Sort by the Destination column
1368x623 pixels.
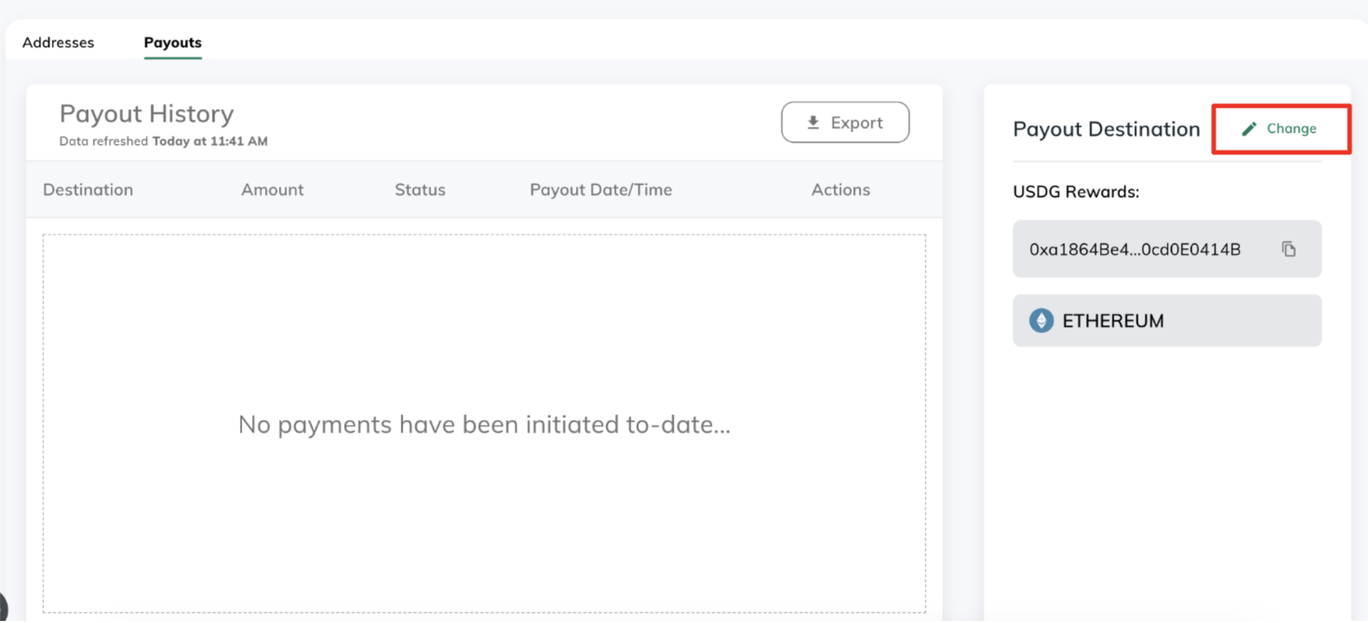click(x=88, y=189)
